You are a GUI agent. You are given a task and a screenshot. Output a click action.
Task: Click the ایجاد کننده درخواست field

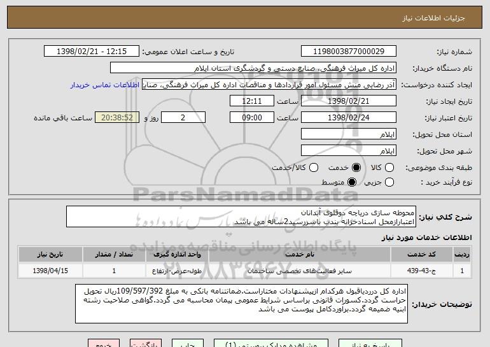[x=269, y=85]
